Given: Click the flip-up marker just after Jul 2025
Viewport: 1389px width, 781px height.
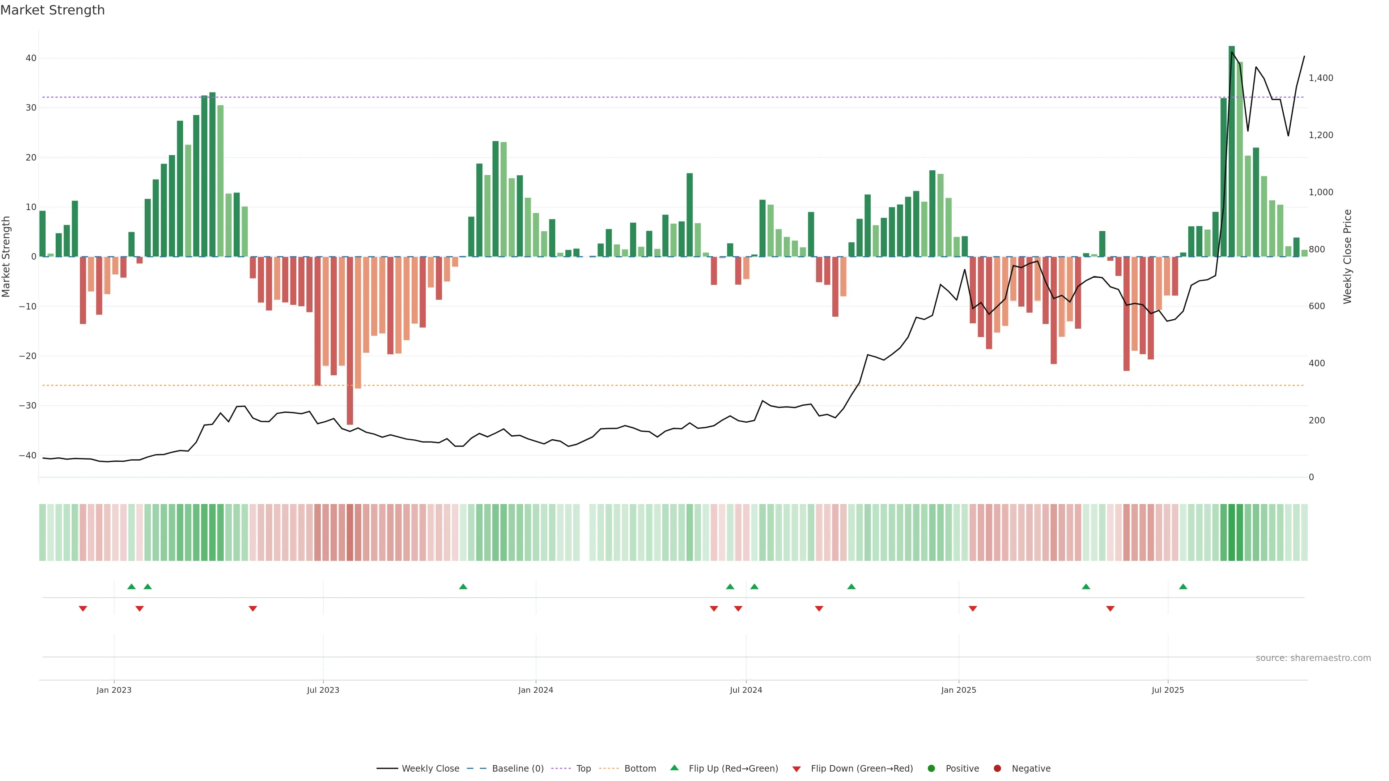Looking at the screenshot, I should tap(1183, 586).
